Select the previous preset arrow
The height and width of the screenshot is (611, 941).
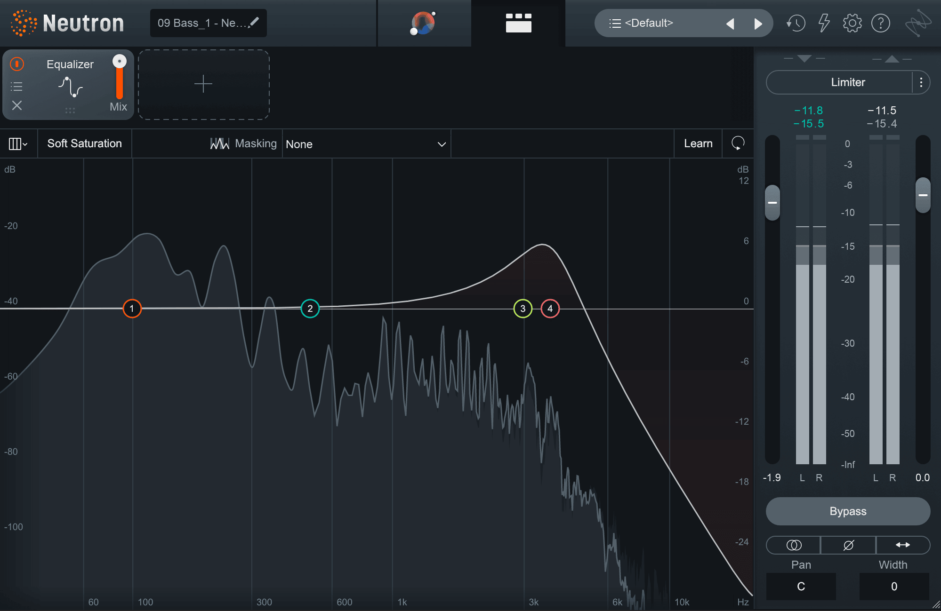point(730,24)
